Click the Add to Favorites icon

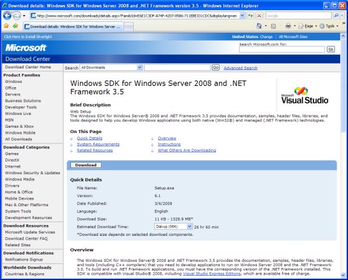pos(15,26)
